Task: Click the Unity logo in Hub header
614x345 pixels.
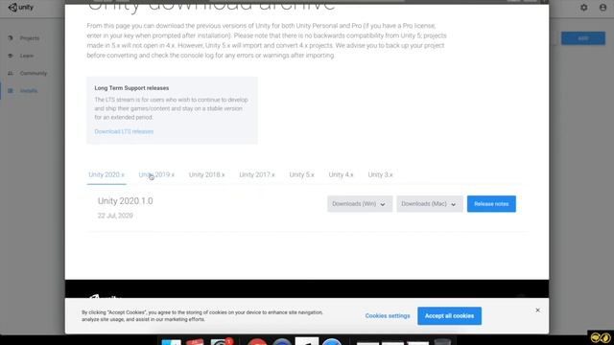Action: (21, 8)
